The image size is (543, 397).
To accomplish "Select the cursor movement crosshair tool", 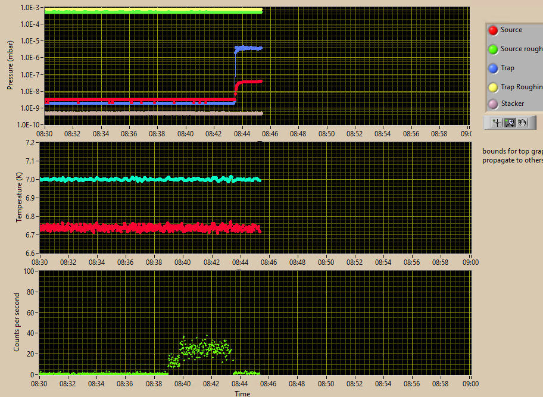I will tap(497, 123).
